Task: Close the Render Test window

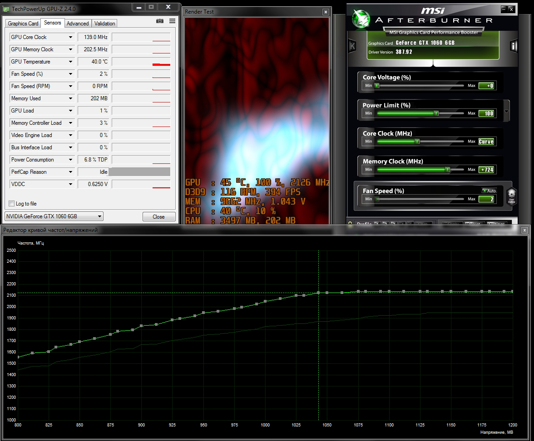Action: 326,12
